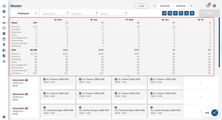The height and width of the screenshot is (120, 222).
Task: Click the total allowance cost $27
Action: point(35,73)
